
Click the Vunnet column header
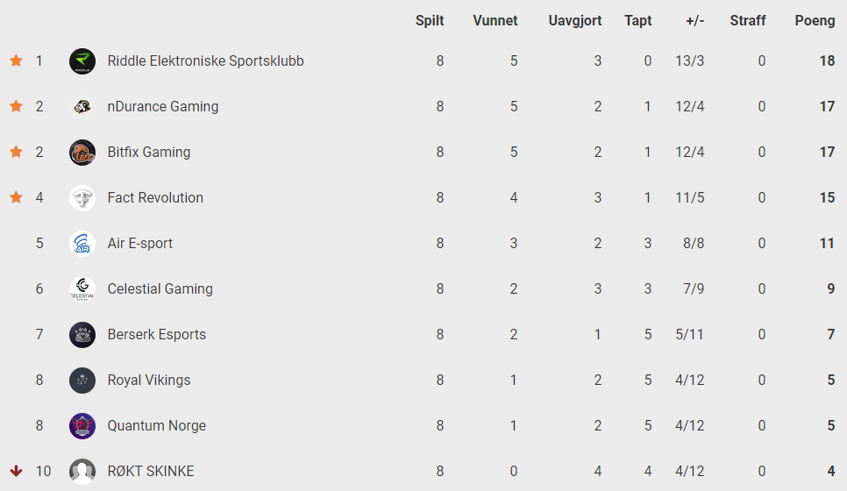click(x=495, y=20)
